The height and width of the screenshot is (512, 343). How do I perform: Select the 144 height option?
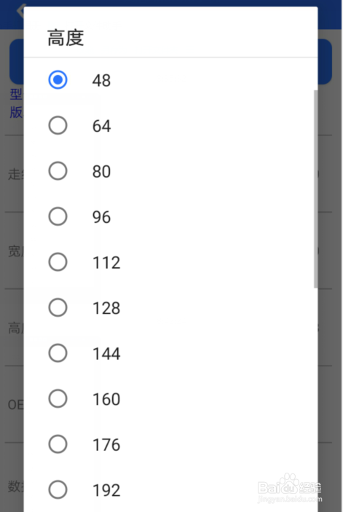58,353
